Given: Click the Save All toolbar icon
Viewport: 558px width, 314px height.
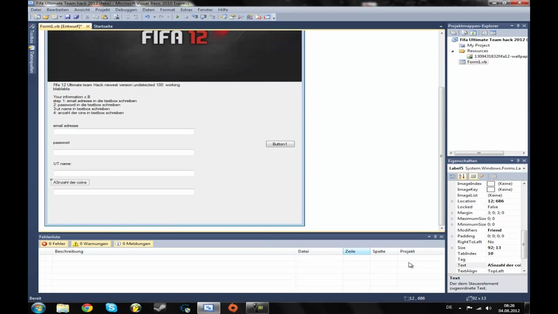Looking at the screenshot, I should [x=76, y=17].
